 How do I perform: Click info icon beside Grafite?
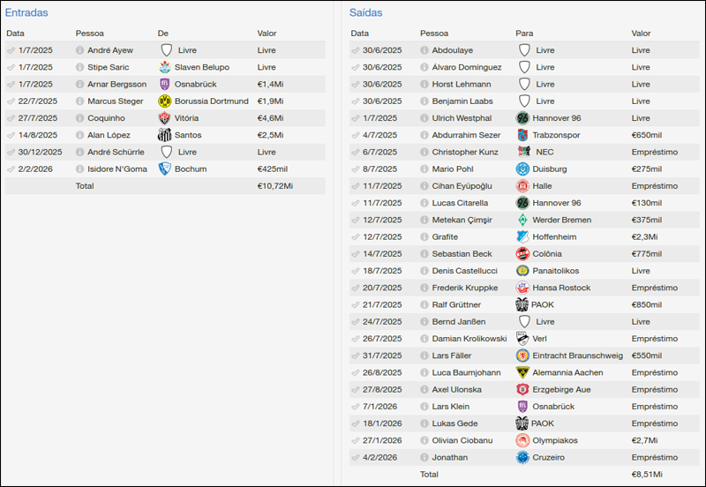[425, 236]
